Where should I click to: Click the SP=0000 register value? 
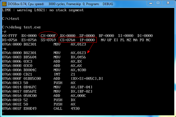coord(87,36)
